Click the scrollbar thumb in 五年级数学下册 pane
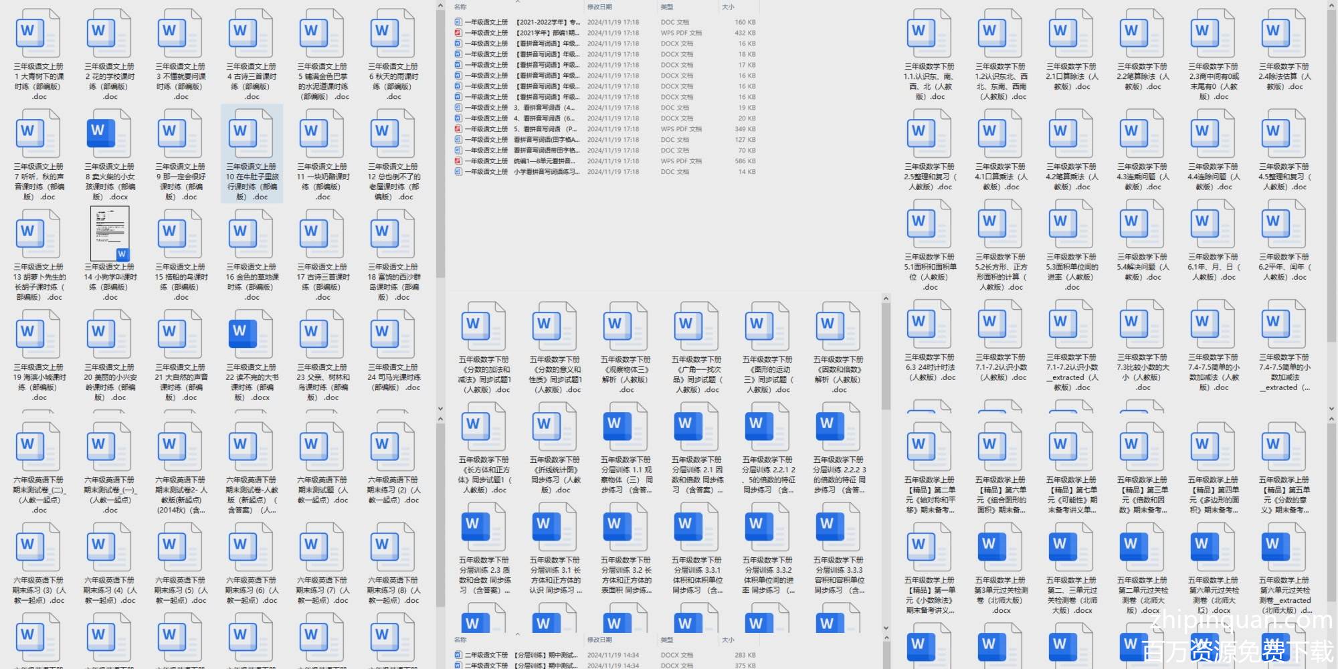1338x669 pixels. tap(886, 355)
